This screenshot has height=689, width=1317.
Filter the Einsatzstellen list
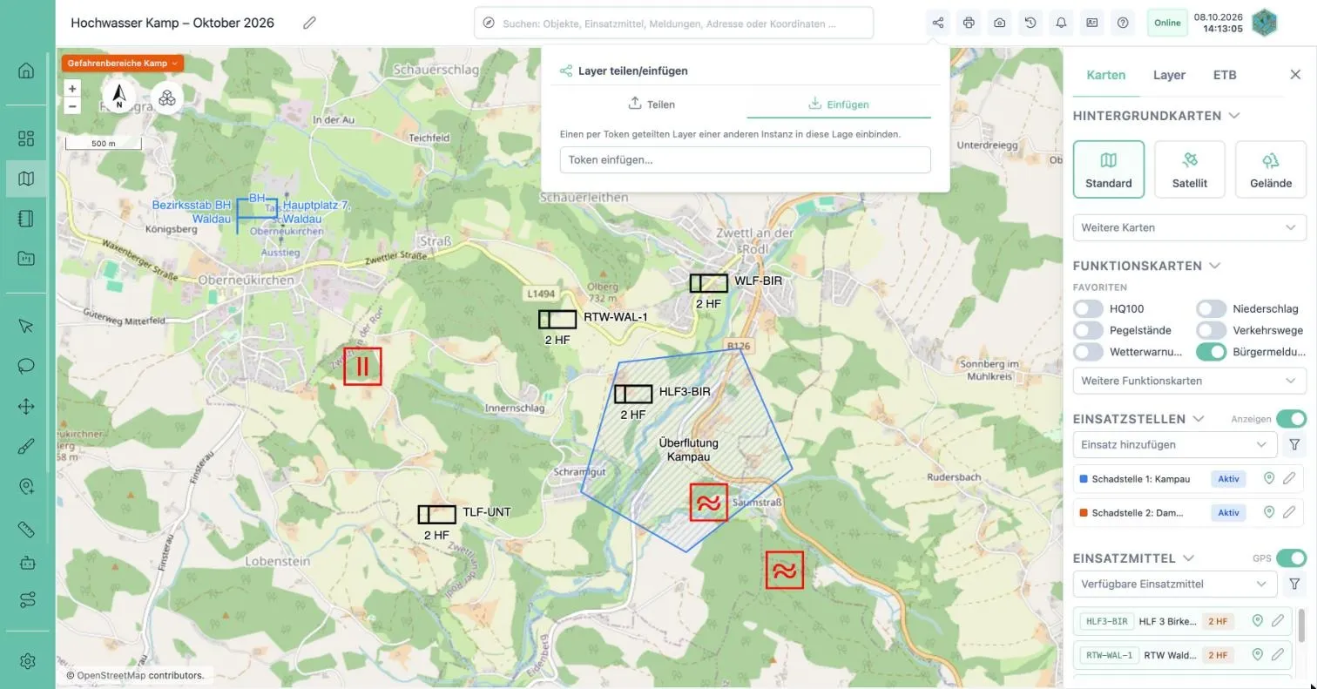(1294, 444)
